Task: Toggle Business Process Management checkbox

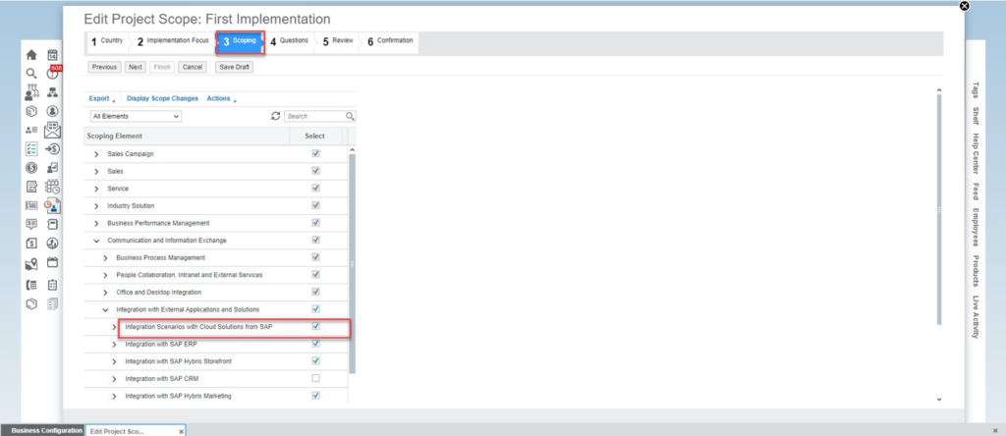Action: 315,257
